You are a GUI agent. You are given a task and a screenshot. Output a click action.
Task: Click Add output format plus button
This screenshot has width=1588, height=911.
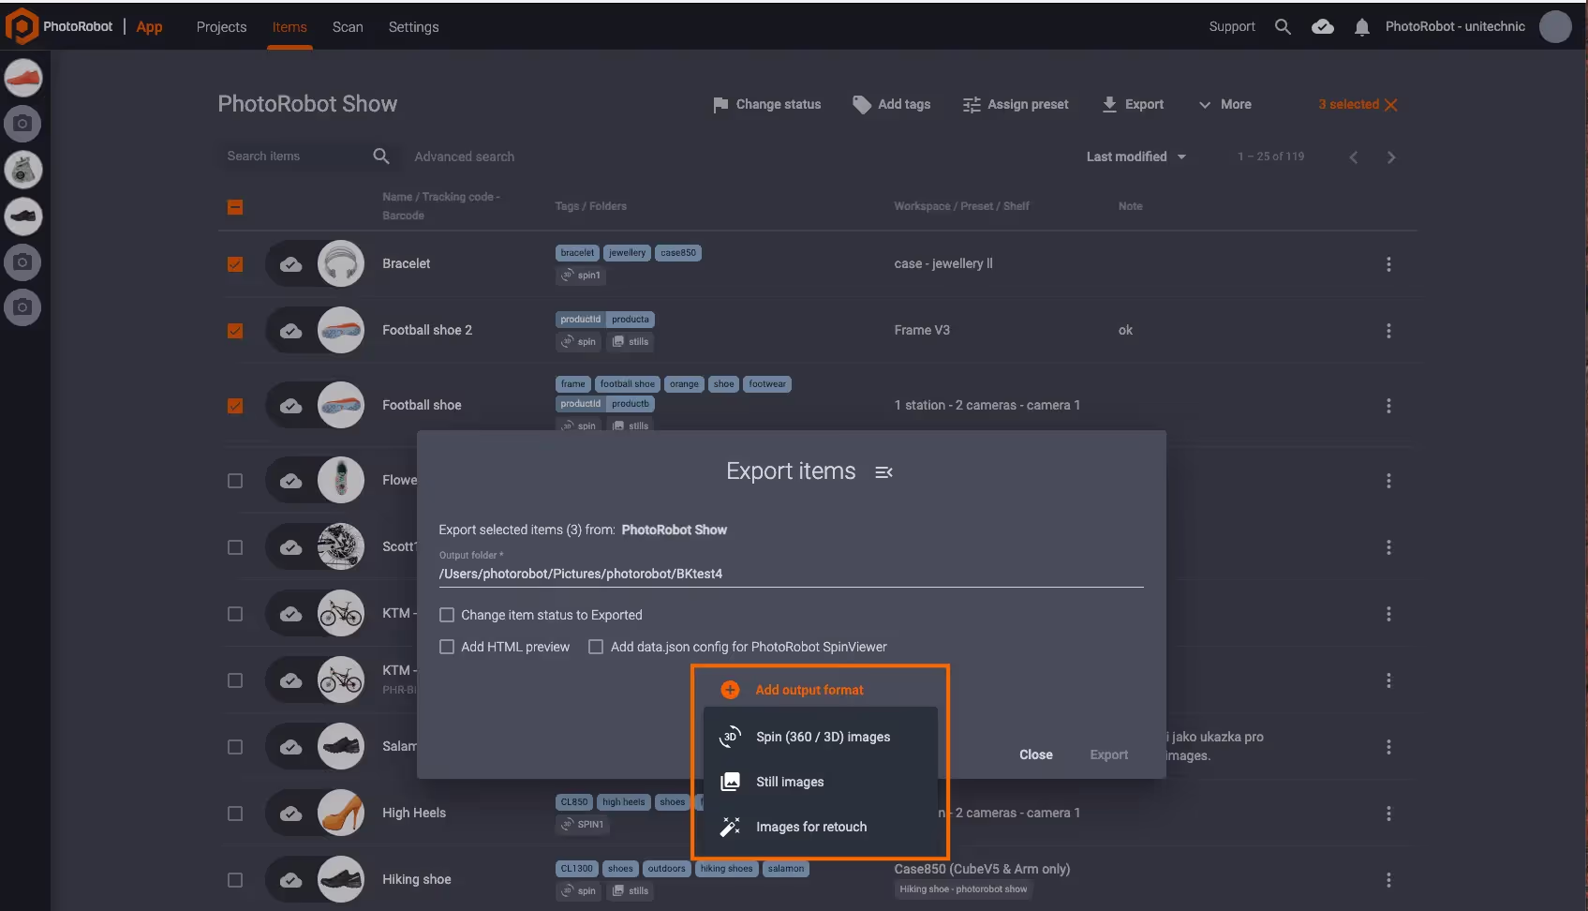click(x=730, y=690)
